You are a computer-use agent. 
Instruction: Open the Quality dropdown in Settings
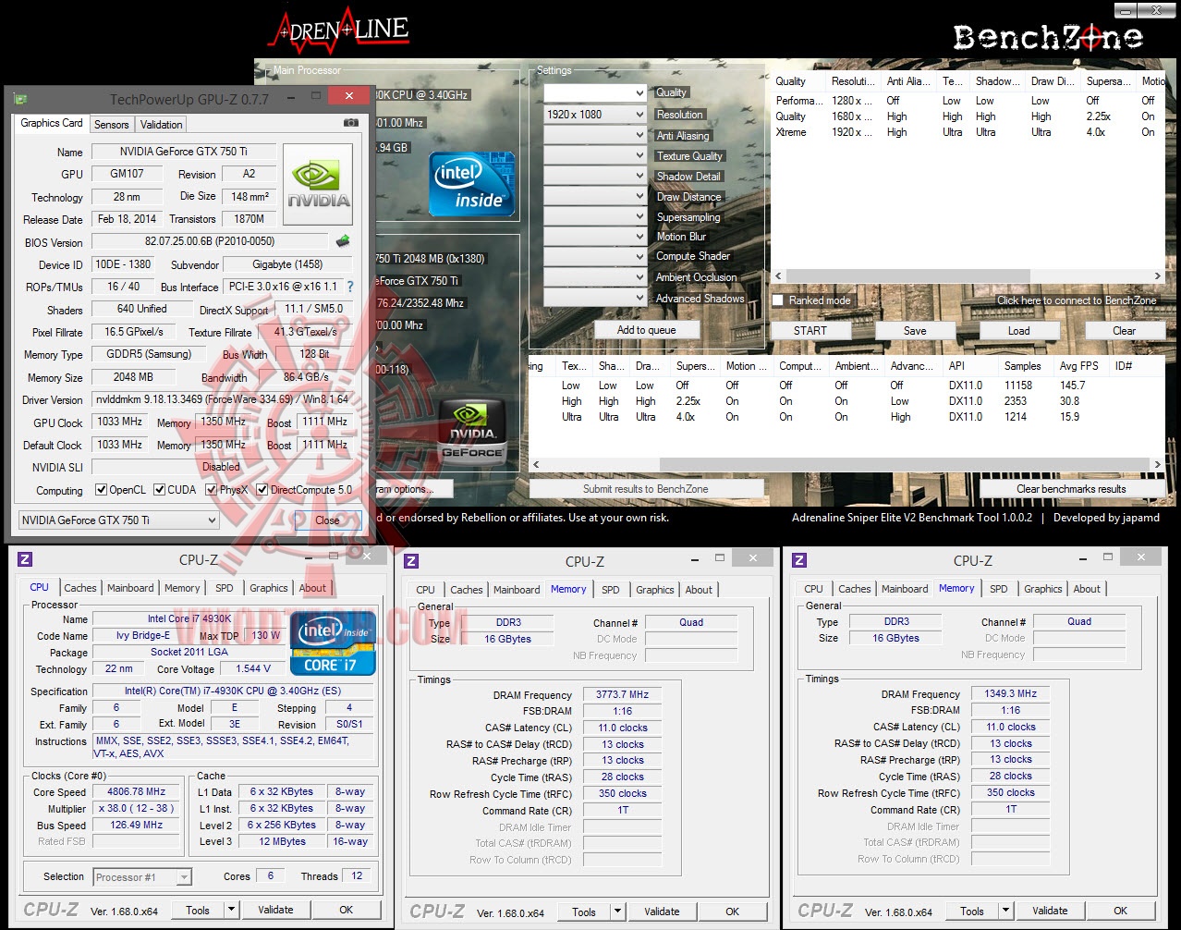[x=594, y=93]
